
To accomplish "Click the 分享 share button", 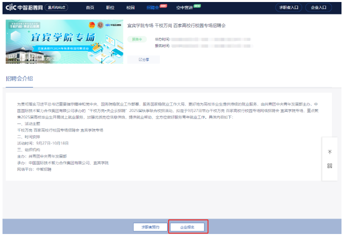I will point(144,59).
